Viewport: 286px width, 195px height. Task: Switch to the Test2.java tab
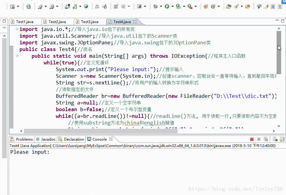(x=57, y=22)
